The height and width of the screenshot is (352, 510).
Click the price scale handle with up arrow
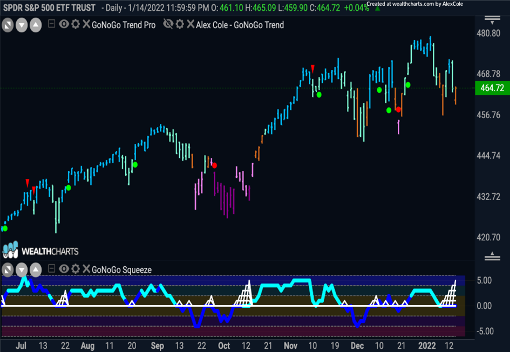(x=492, y=256)
